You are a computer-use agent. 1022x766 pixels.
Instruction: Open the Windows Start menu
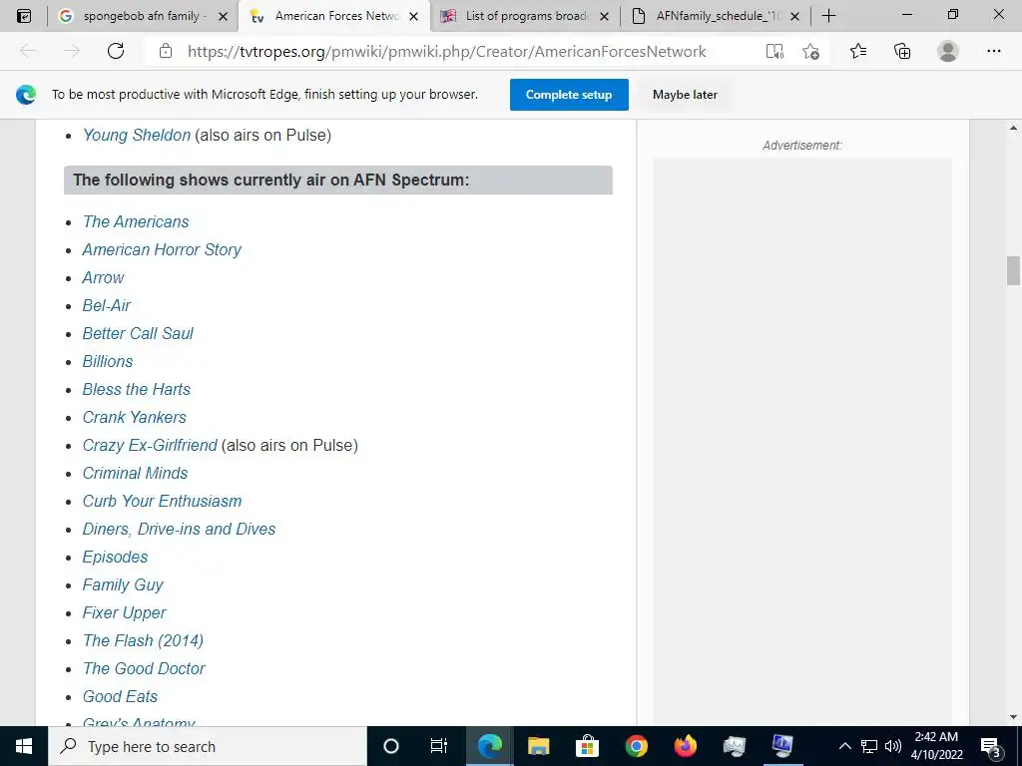click(24, 746)
